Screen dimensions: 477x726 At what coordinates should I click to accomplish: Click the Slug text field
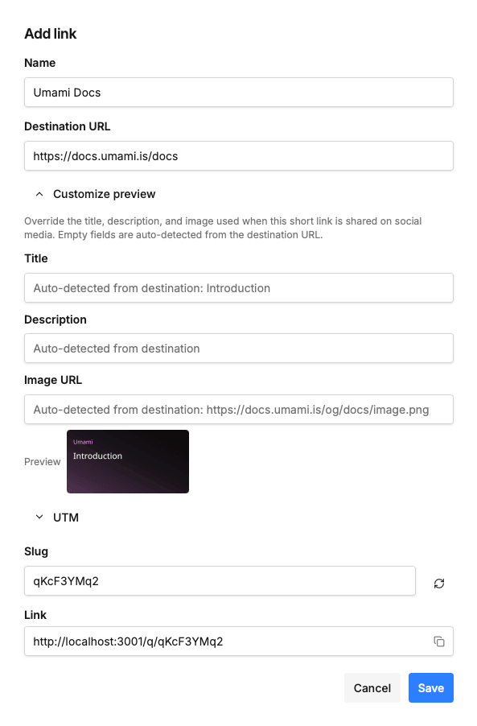click(x=220, y=580)
